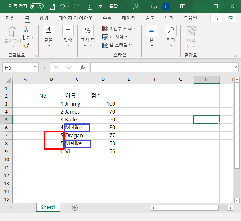Open the Copy options dropdown arrow

[x=33, y=37]
